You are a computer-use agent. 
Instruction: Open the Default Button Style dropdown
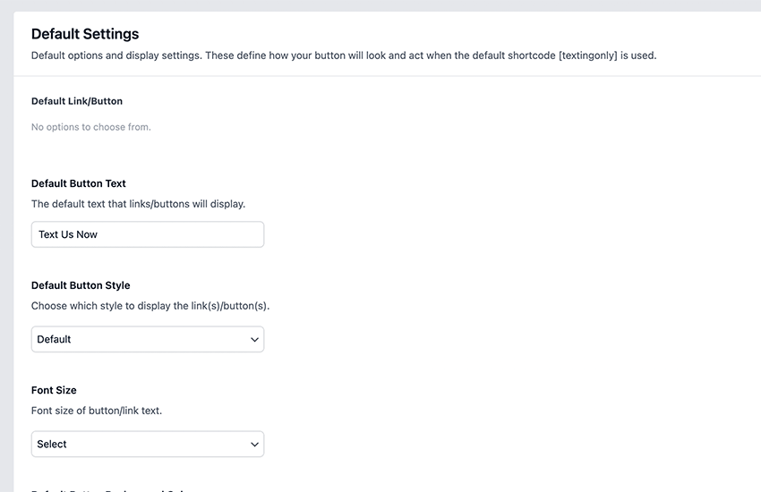click(x=148, y=339)
